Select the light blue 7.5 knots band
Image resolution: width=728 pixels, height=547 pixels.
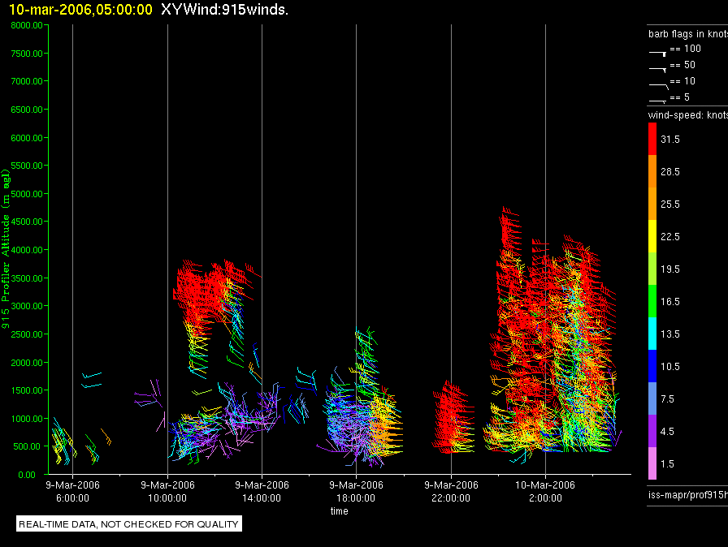point(652,398)
